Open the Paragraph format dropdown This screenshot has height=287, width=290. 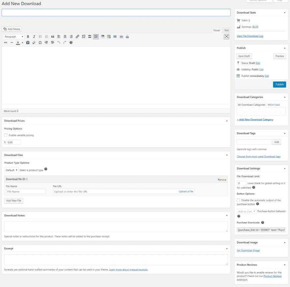(14, 37)
